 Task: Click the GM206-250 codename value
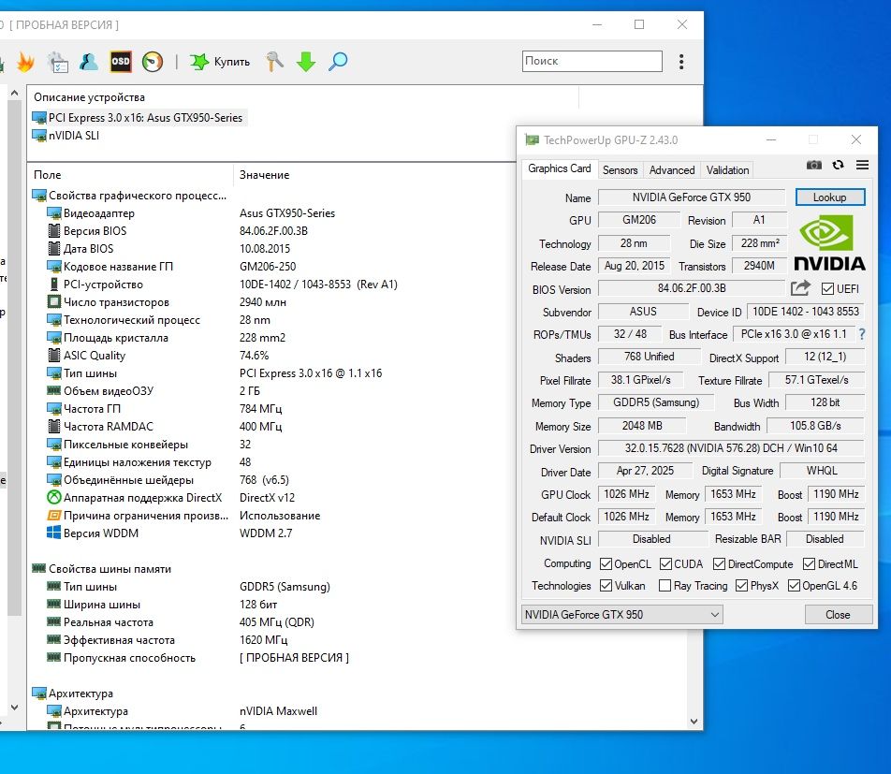coord(268,267)
